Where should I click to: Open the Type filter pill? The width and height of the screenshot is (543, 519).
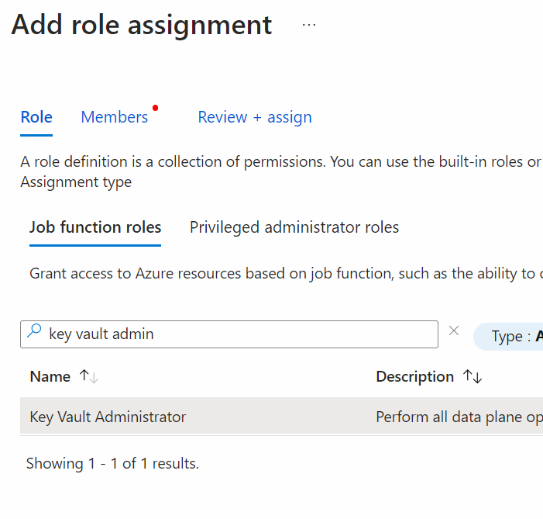508,336
